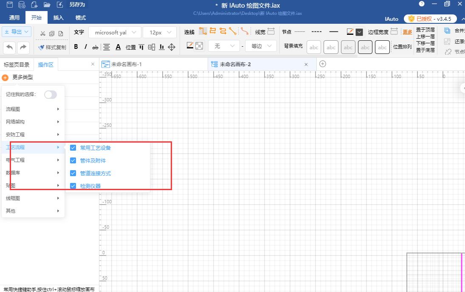The width and height of the screenshot is (465, 292).
Task: Toggle bold text formatting
Action: coord(76,47)
